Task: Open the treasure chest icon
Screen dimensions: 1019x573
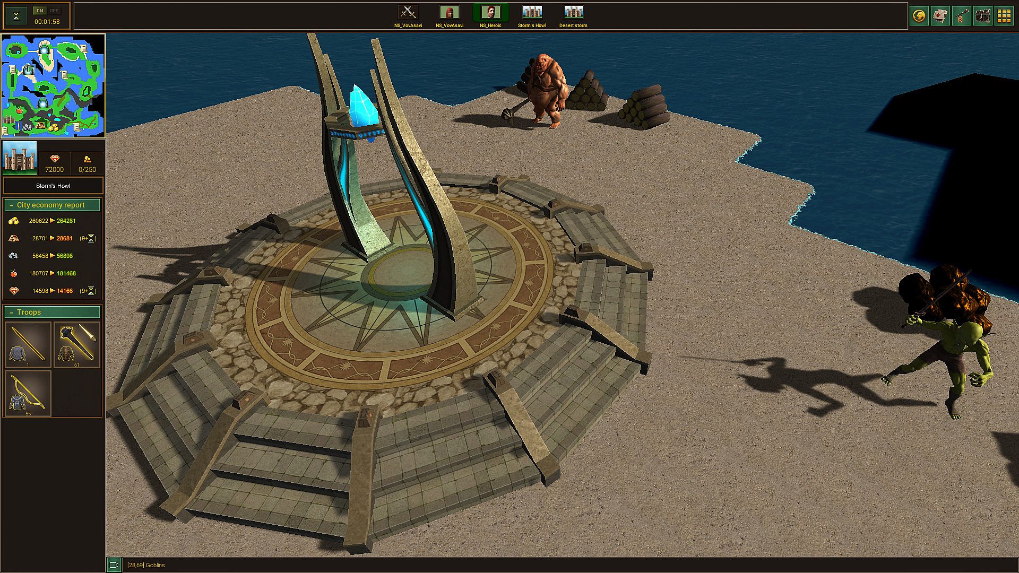Action: (983, 16)
